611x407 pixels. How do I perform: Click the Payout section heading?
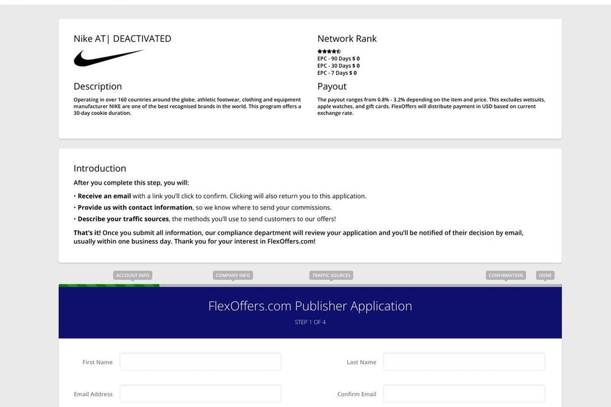[x=332, y=86]
